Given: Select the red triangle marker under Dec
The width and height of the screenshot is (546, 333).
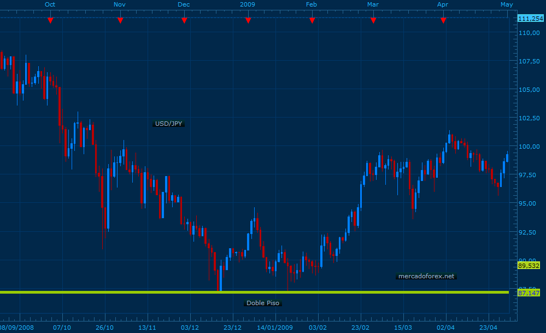Looking at the screenshot, I should point(185,21).
